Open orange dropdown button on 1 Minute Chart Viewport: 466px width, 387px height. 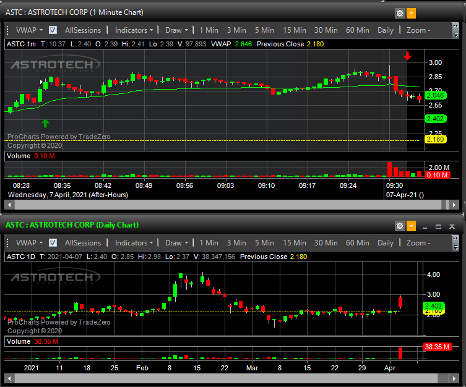[x=411, y=13]
